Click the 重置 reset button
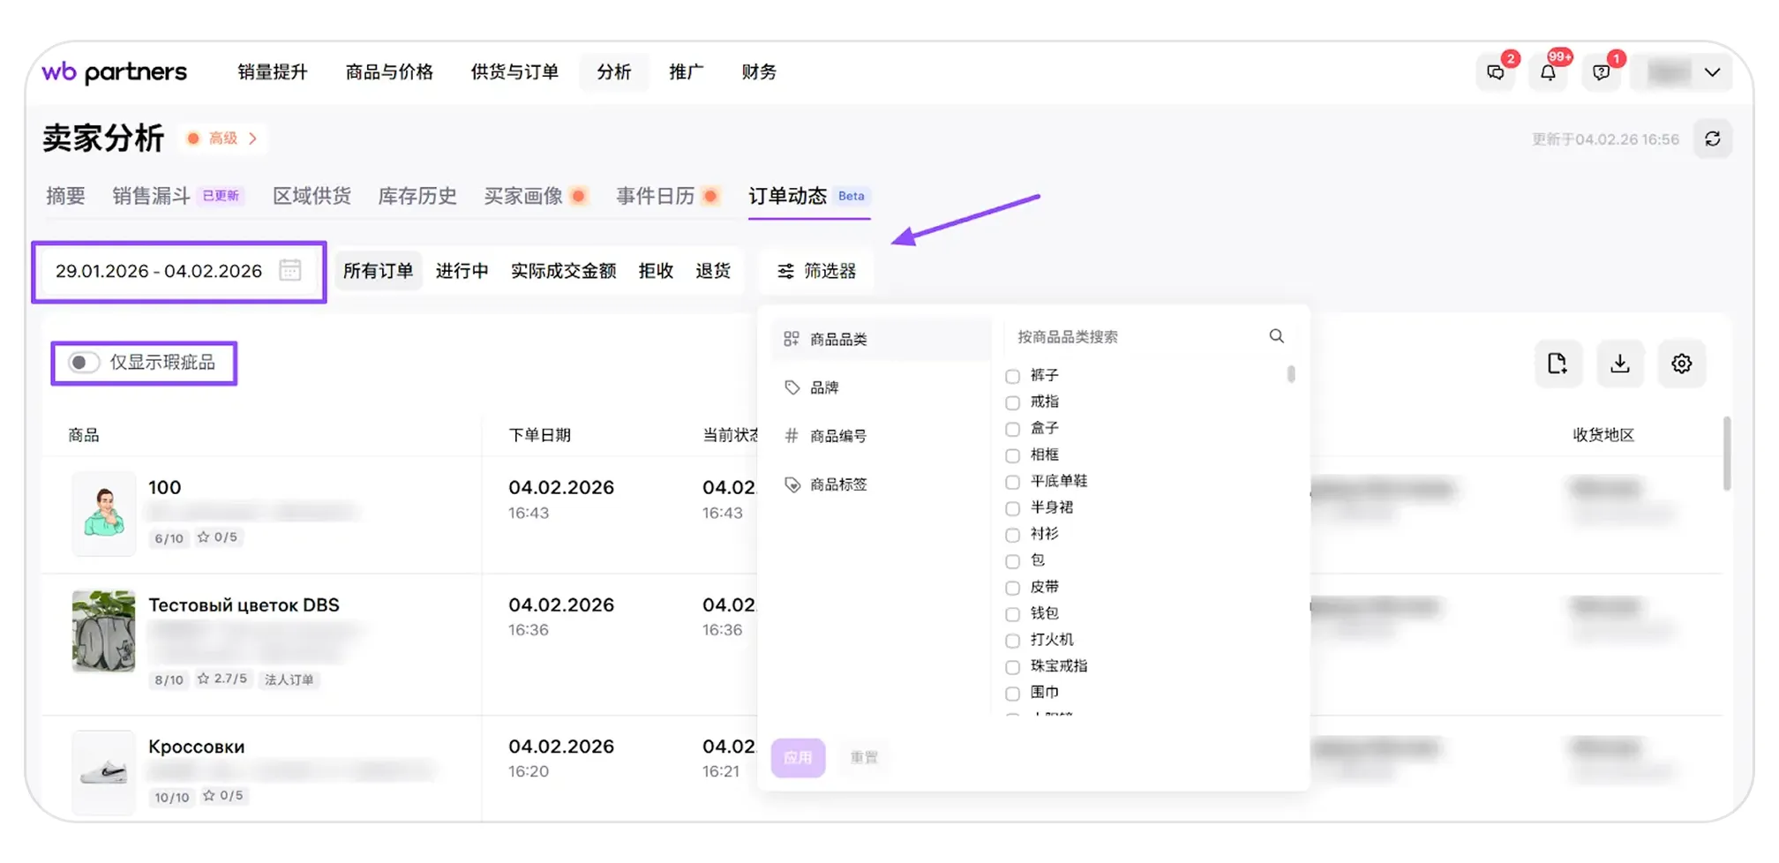Screen dimensions: 1779x863 coord(864,757)
